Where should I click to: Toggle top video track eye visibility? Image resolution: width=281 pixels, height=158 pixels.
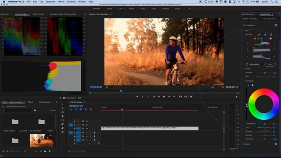tap(87, 121)
